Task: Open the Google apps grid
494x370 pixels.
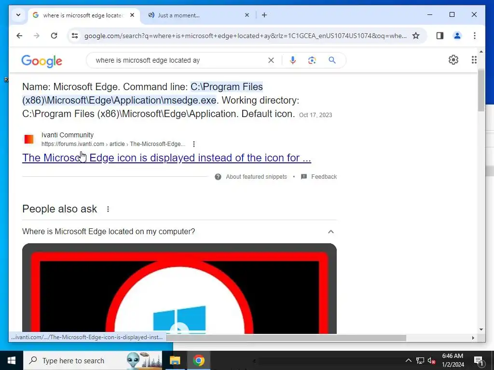Action: pos(474,60)
